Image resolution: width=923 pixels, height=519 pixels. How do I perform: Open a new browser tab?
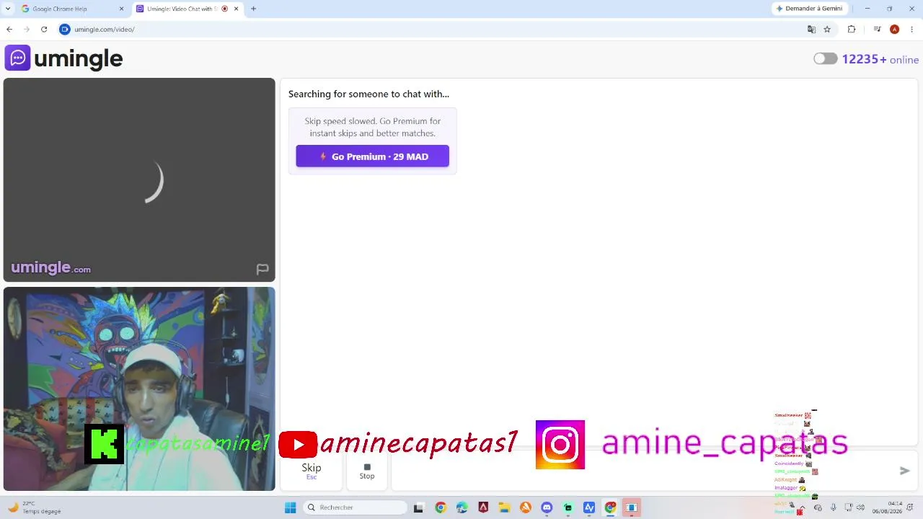point(253,9)
